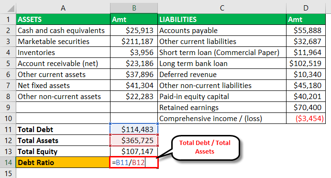331x178 pixels.
Task: Select the $32,687 cell
Action: tap(306, 41)
